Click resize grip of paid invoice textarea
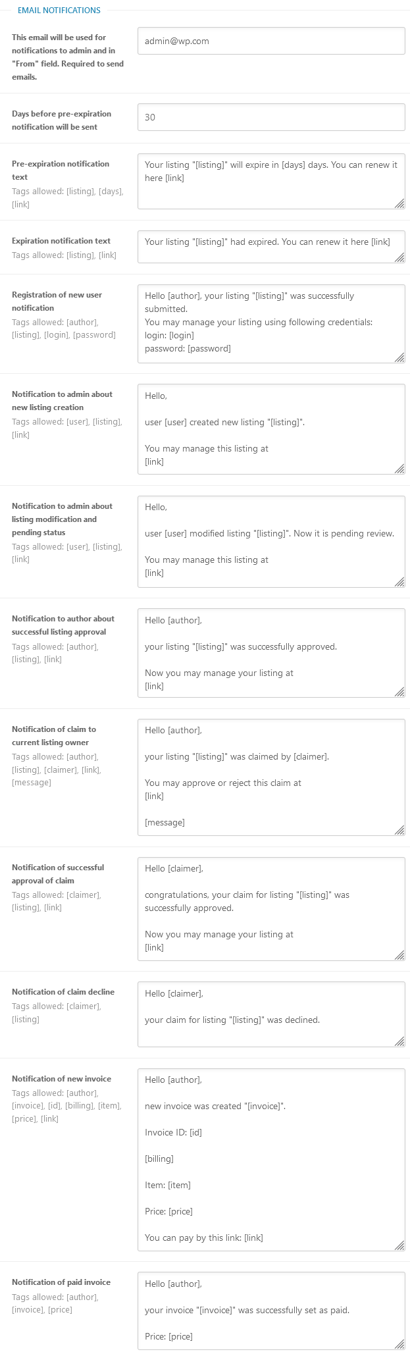 [x=399, y=1344]
